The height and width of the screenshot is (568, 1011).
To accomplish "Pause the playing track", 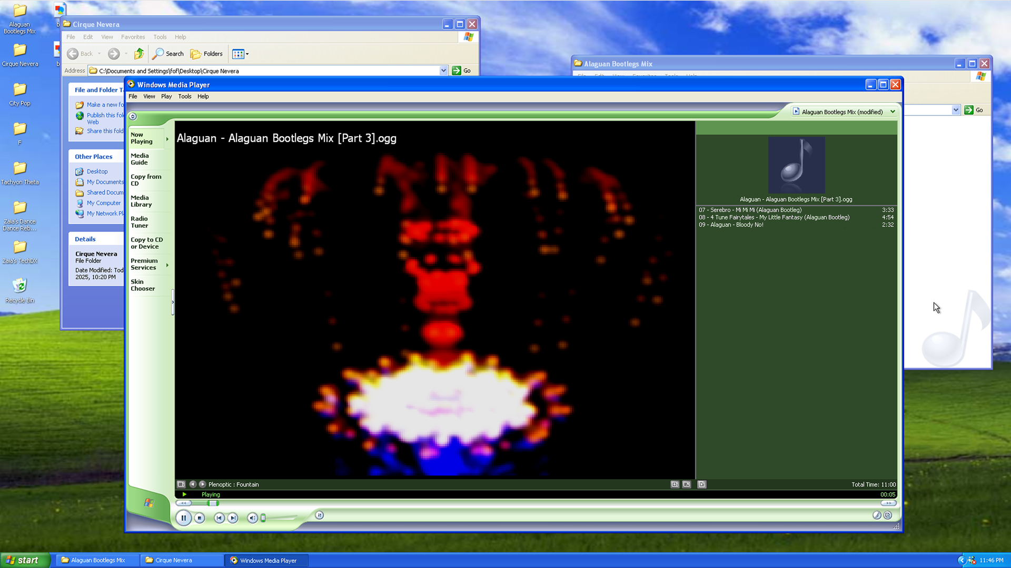I will pyautogui.click(x=183, y=518).
